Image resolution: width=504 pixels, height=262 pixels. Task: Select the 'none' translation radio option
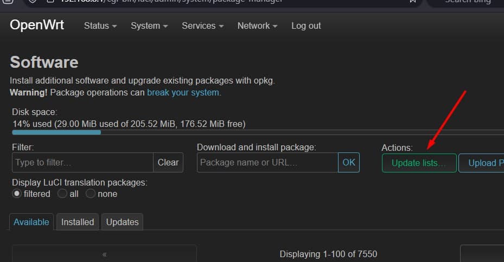(90, 194)
